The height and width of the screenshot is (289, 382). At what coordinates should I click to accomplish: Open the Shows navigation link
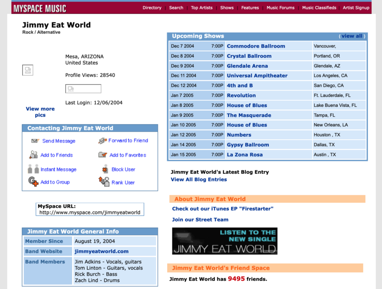227,8
